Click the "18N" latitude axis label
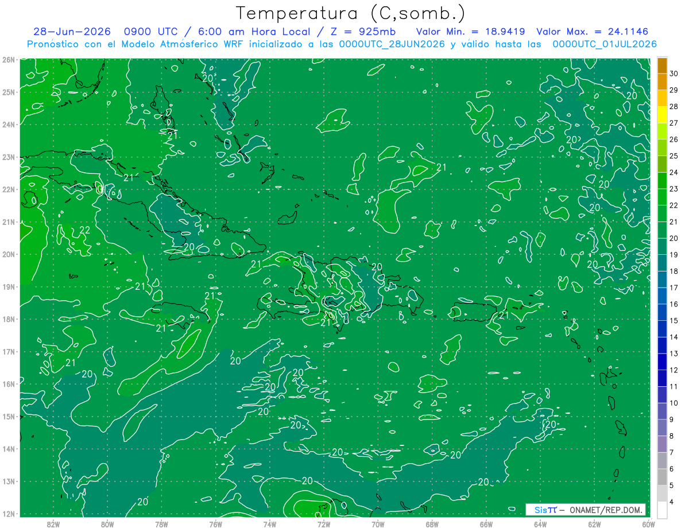The height and width of the screenshot is (532, 689). pos(8,319)
